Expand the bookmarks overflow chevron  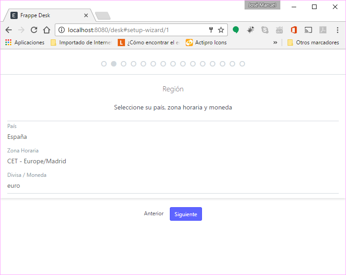coord(275,43)
